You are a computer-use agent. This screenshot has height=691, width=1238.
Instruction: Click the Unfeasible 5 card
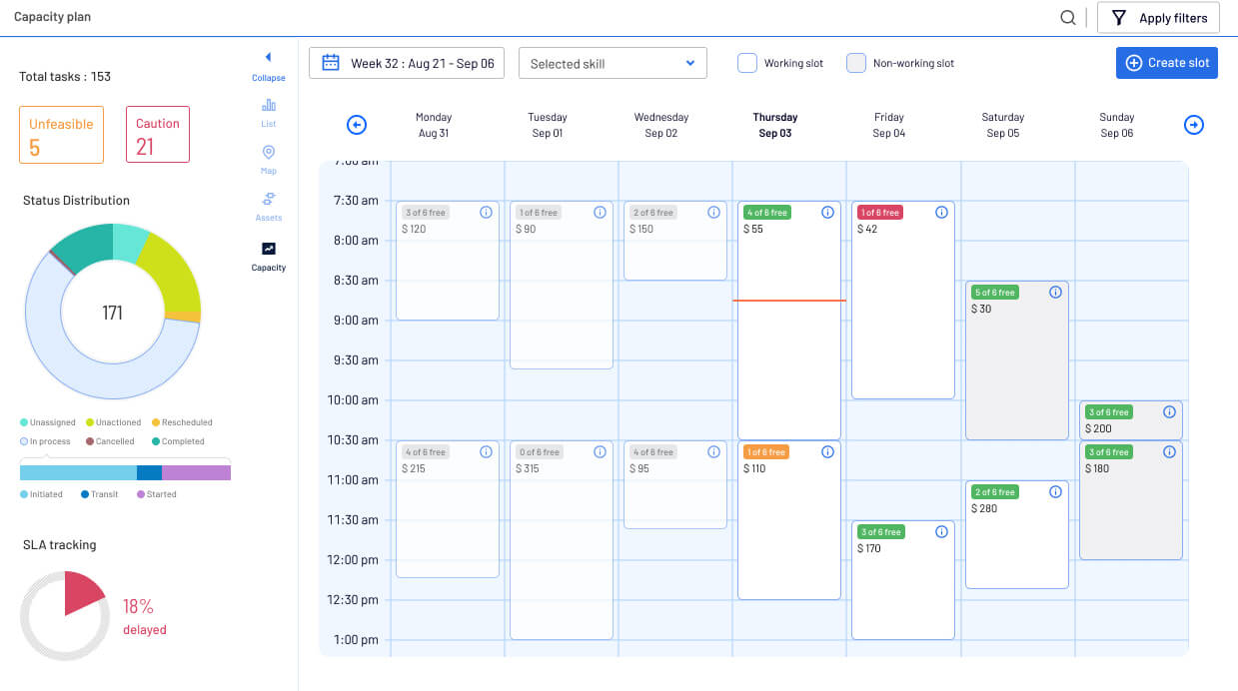click(x=61, y=135)
